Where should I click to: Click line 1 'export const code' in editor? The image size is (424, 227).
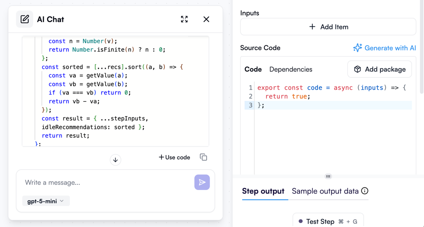pos(332,88)
